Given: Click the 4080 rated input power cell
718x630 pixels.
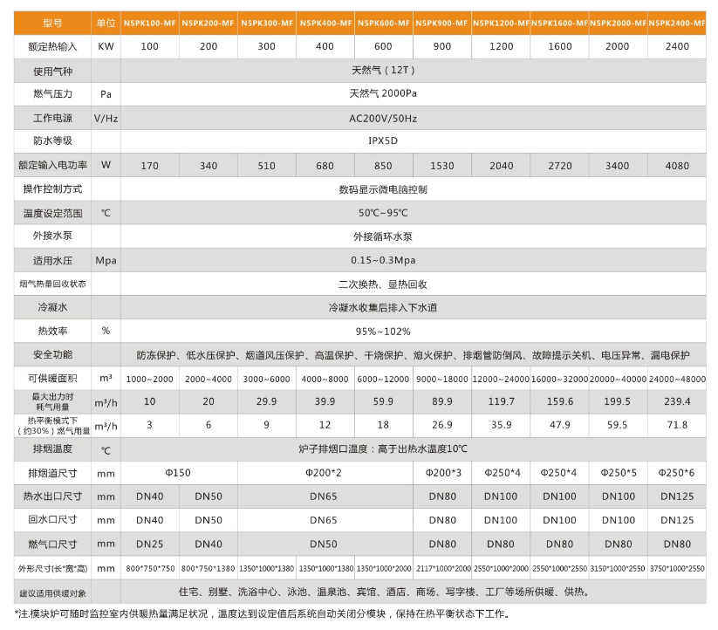Looking at the screenshot, I should click(x=676, y=165).
